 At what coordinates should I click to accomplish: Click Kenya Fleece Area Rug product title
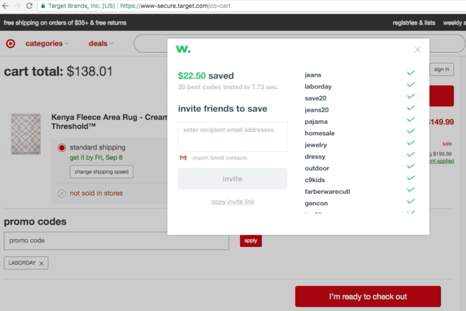click(x=109, y=121)
